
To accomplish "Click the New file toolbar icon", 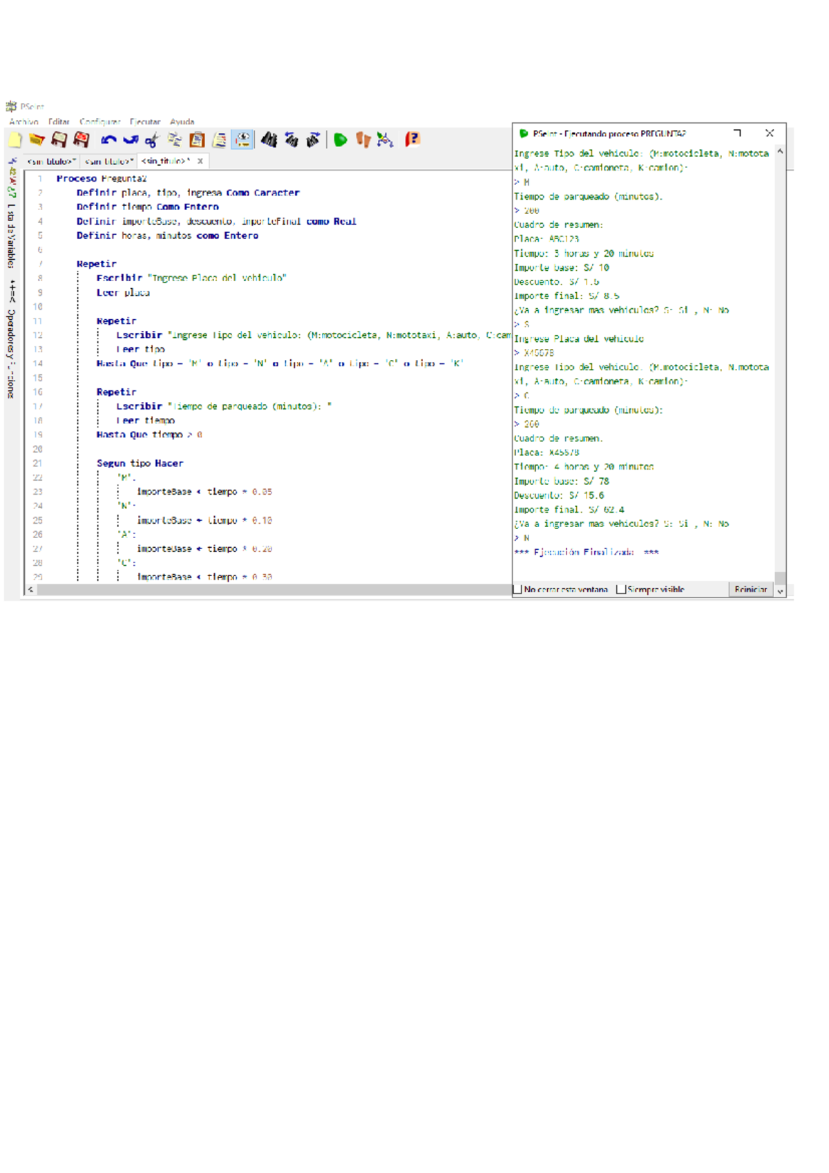I will (15, 140).
